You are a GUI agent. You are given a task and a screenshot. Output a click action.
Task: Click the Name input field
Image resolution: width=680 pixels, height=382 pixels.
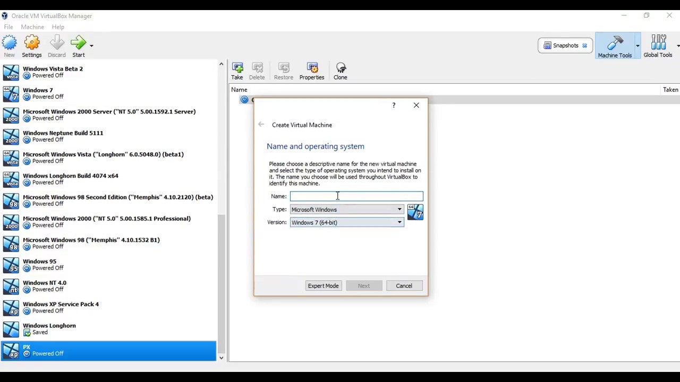coord(356,196)
